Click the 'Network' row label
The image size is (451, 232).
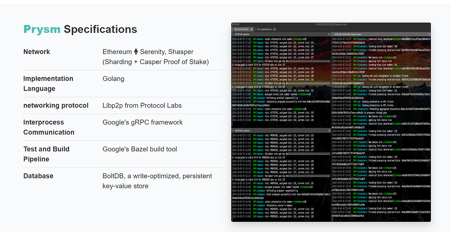tap(36, 52)
